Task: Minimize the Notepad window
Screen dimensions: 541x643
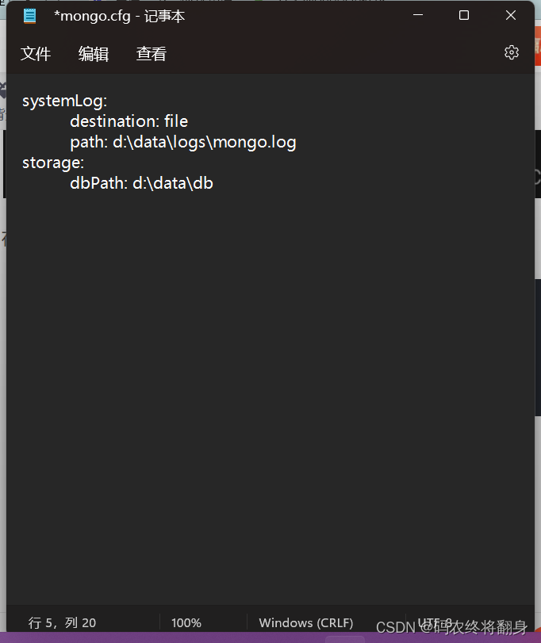Action: [418, 15]
